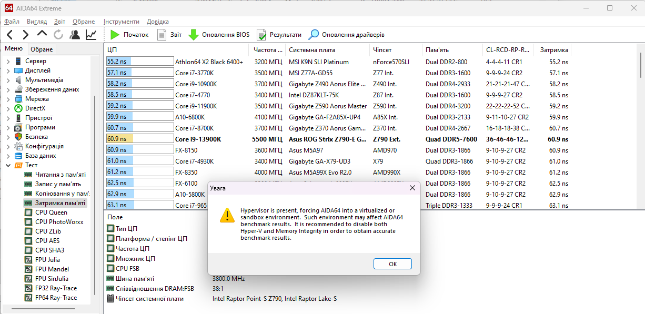Click the Безпека shield icon
Image resolution: width=645 pixels, height=314 pixels.
point(18,137)
